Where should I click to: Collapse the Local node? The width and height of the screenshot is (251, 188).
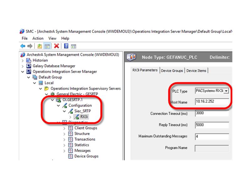click(35, 83)
